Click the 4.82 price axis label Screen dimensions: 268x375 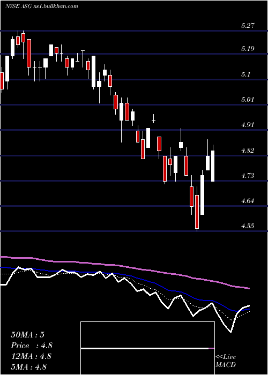click(248, 151)
